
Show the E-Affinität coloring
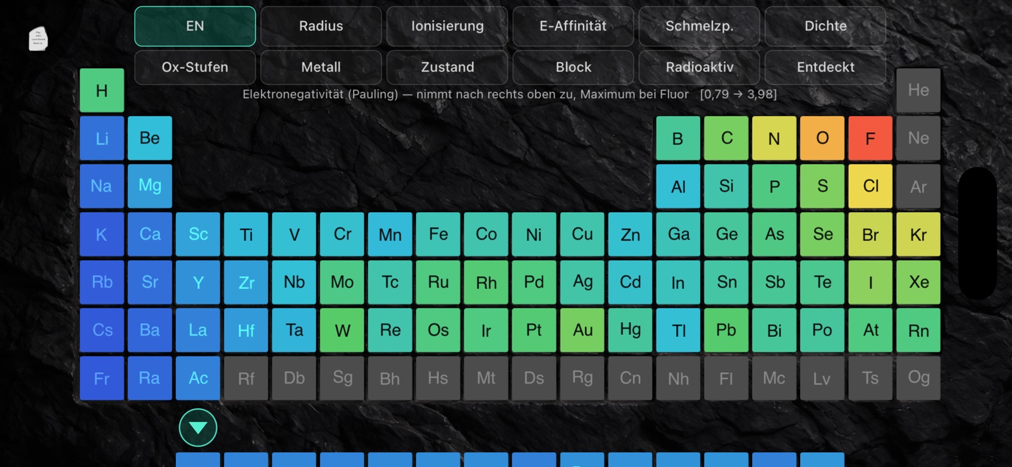pos(573,26)
